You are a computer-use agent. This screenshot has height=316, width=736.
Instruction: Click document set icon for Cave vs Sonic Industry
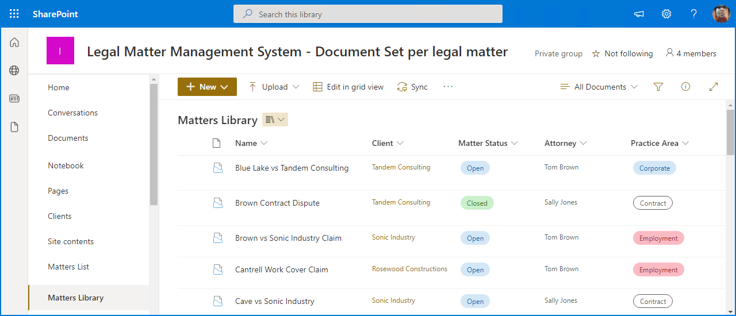point(217,301)
